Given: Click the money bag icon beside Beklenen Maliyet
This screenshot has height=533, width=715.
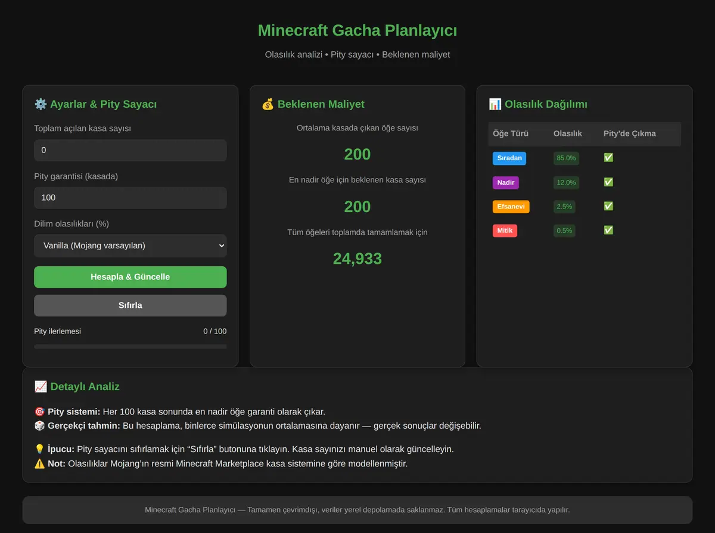Looking at the screenshot, I should 268,104.
